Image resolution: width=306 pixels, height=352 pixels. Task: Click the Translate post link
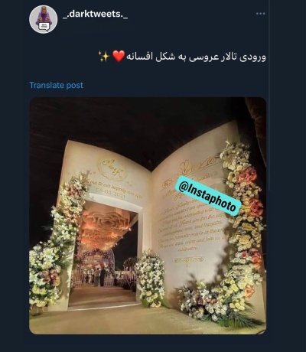(56, 85)
